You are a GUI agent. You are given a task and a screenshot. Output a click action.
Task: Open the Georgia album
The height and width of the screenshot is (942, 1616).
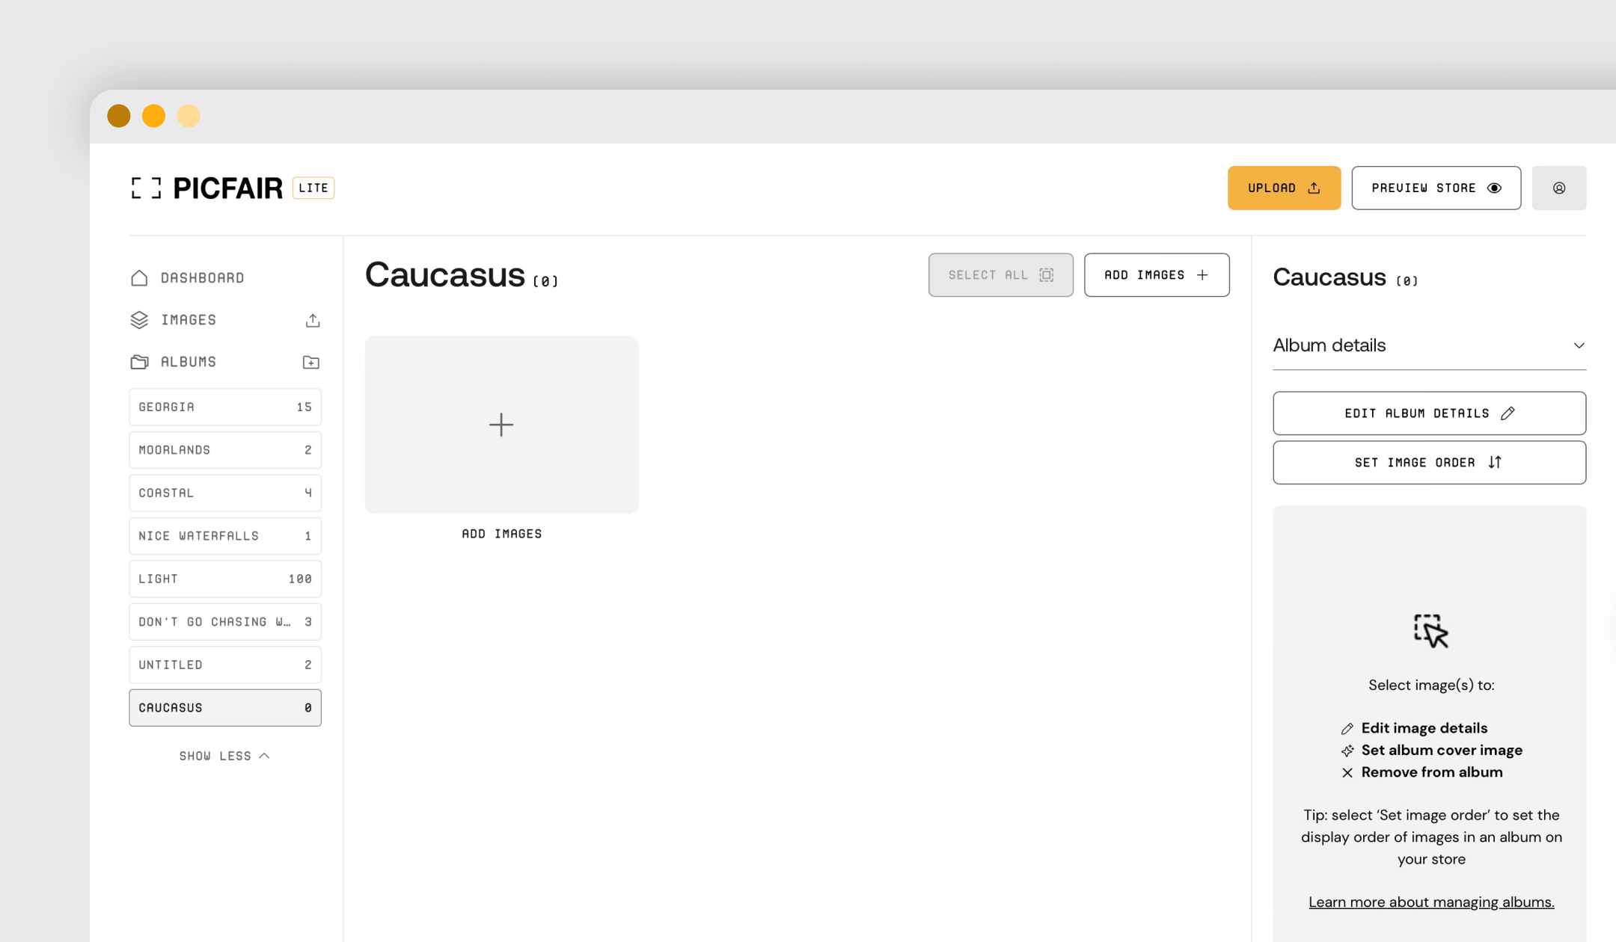224,407
